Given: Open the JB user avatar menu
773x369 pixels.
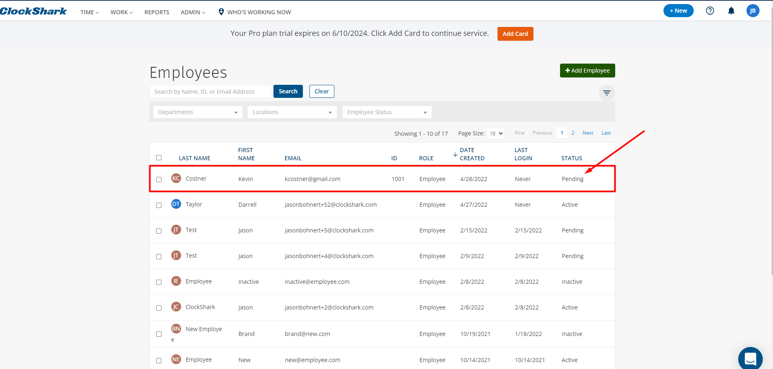Looking at the screenshot, I should (x=753, y=11).
